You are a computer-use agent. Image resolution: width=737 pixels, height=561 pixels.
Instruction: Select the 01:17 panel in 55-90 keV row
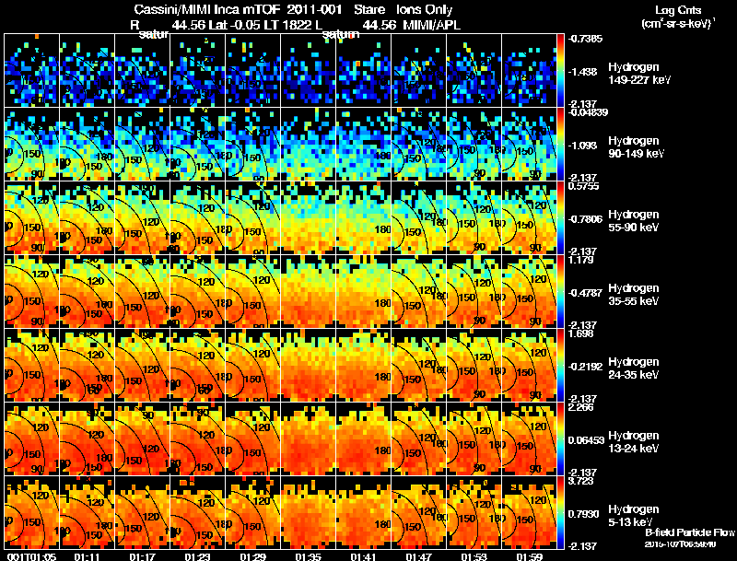[143, 217]
